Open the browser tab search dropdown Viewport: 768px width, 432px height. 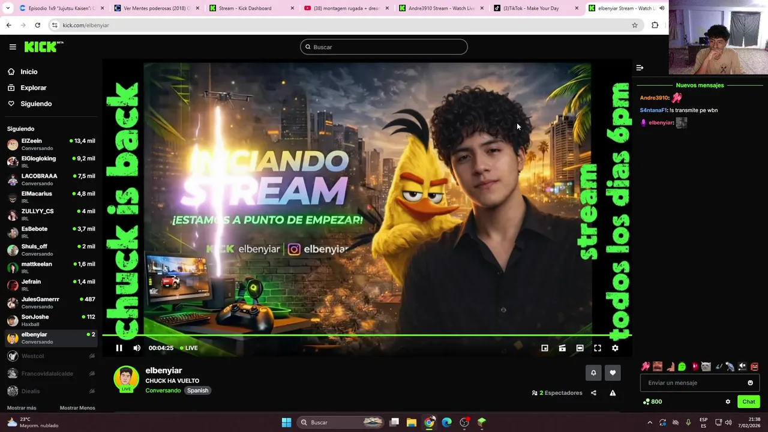pyautogui.click(x=7, y=8)
